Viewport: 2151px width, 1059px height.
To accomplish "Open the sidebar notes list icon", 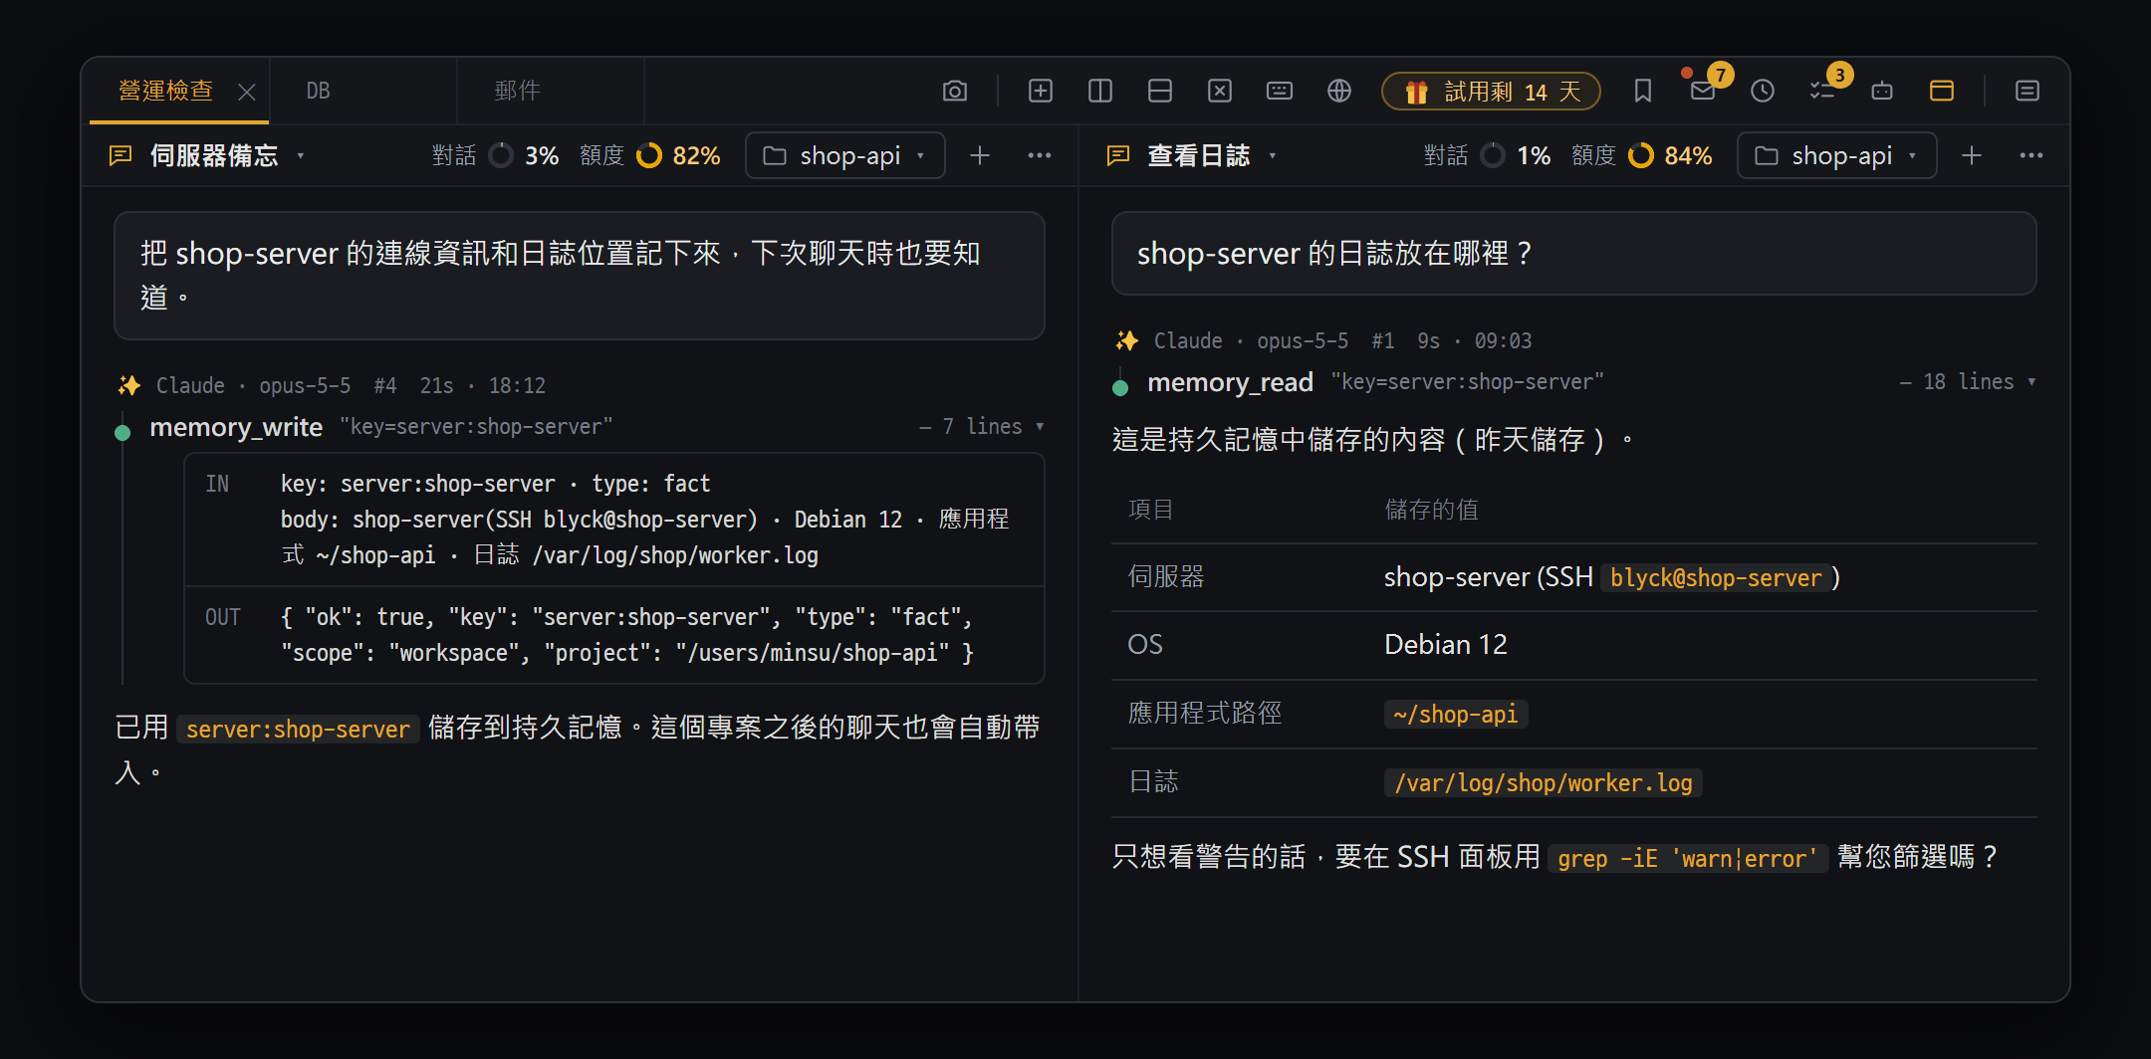I will (x=2027, y=92).
